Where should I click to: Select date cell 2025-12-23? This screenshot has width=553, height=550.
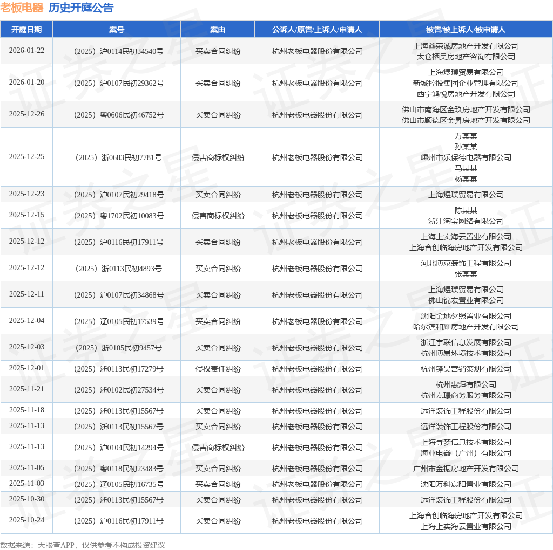point(26,194)
